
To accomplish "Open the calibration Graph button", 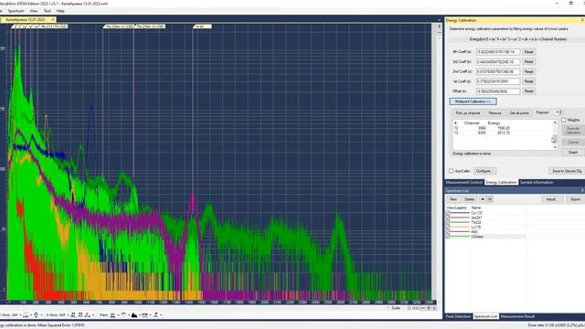I will pyautogui.click(x=573, y=153).
